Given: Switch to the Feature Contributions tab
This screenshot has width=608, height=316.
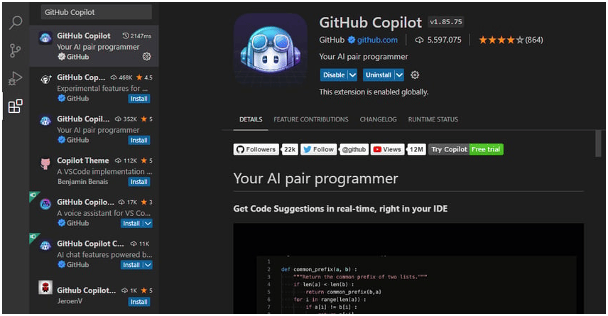Looking at the screenshot, I should [x=311, y=119].
